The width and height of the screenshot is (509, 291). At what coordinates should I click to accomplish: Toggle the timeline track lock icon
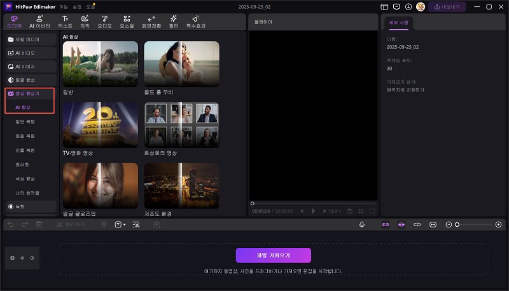13,258
